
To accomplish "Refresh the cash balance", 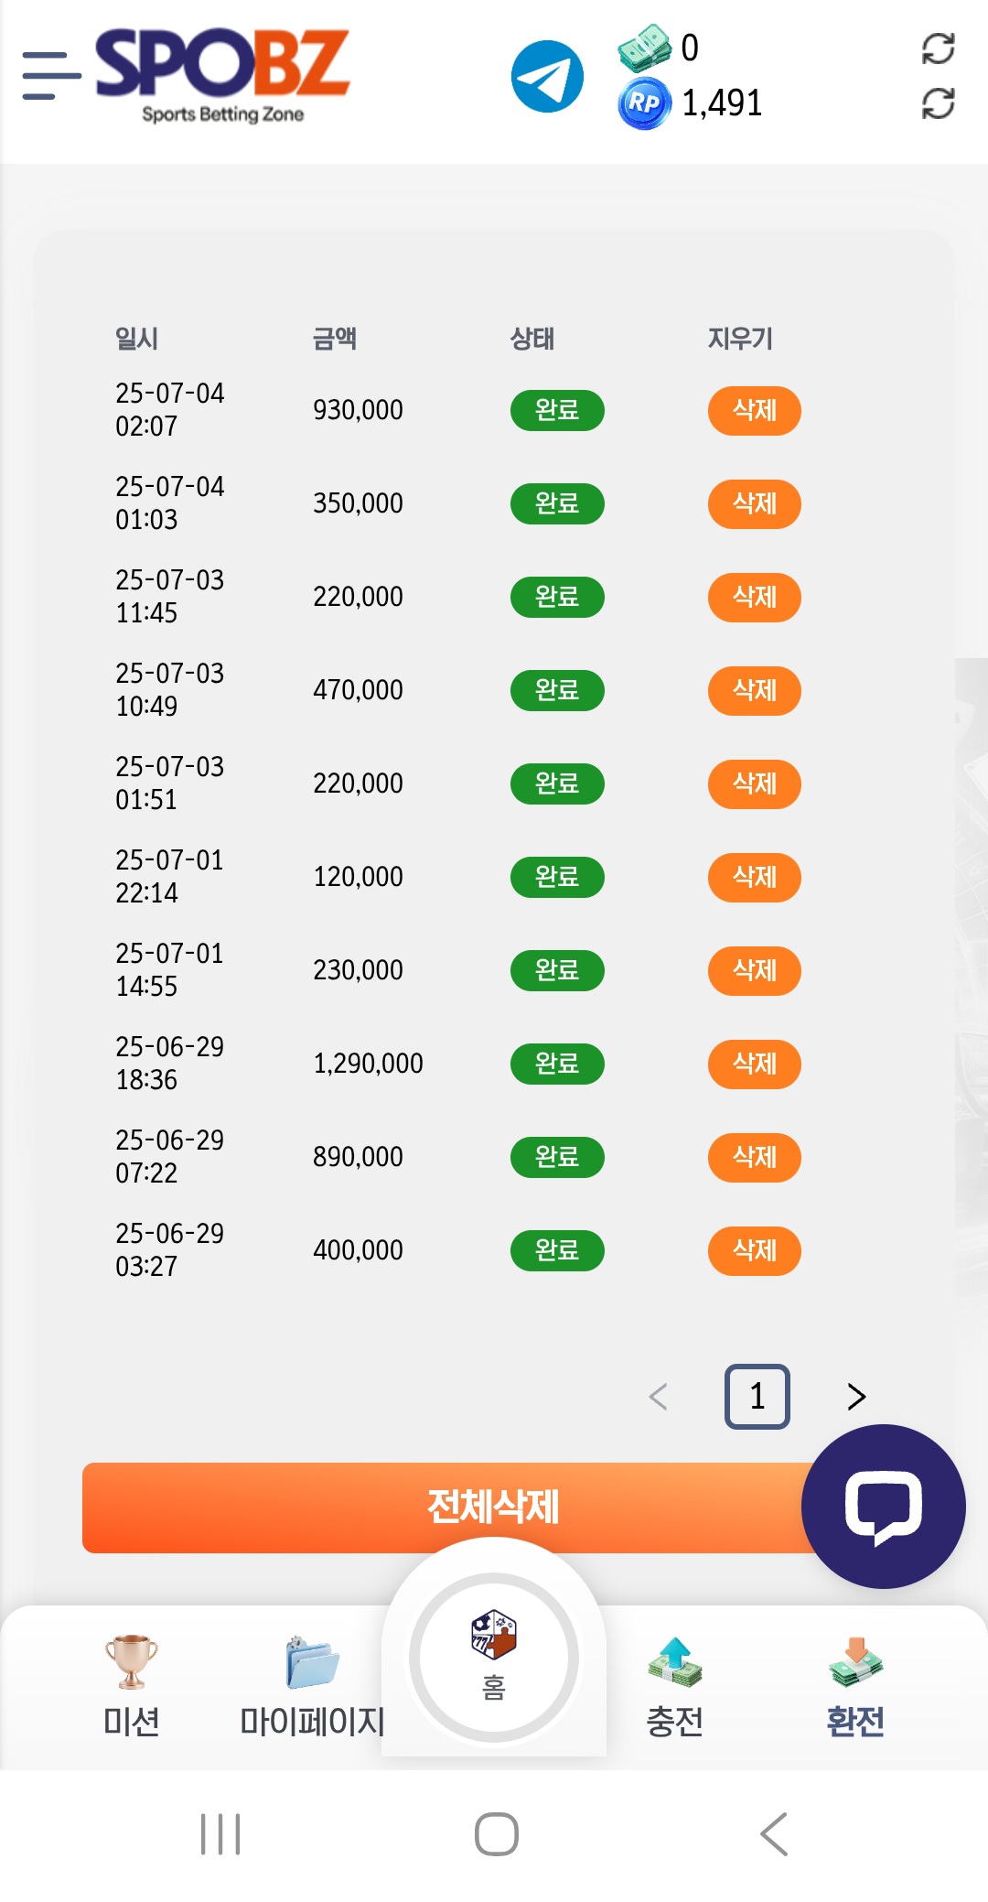I will 938,49.
